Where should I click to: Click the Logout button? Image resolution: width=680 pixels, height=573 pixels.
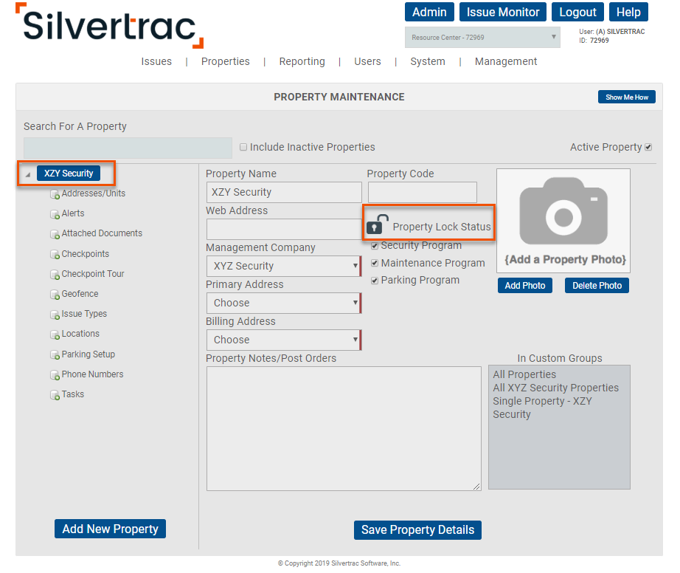[x=577, y=12]
